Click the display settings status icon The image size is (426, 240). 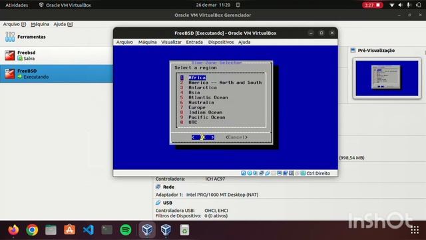(x=280, y=173)
